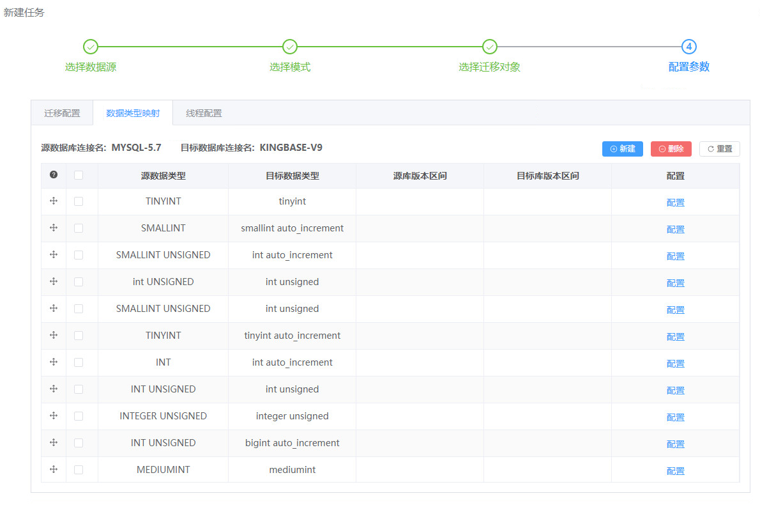The image size is (760, 512).
Task: Click the MEDIUMINT source type cell
Action: (163, 470)
